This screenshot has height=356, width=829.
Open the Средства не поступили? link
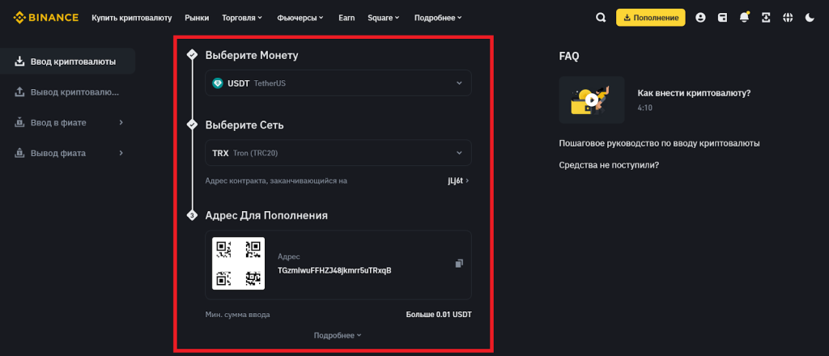pyautogui.click(x=609, y=165)
